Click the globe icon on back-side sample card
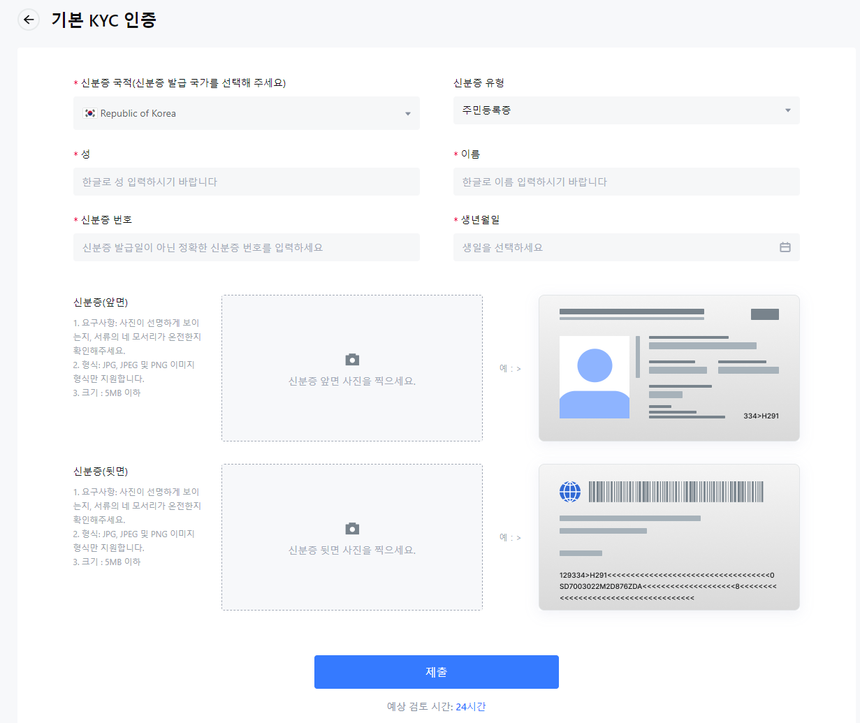The image size is (860, 723). (570, 492)
